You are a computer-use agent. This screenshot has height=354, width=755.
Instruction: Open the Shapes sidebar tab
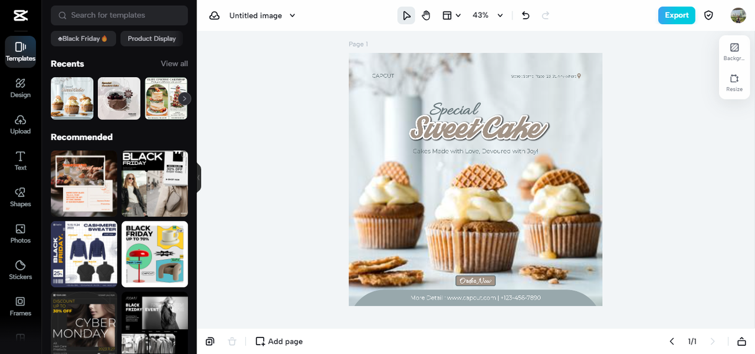point(21,197)
